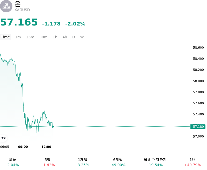Click the silver bars XAGUSD icon
The image size is (207, 170).
tap(6, 6)
